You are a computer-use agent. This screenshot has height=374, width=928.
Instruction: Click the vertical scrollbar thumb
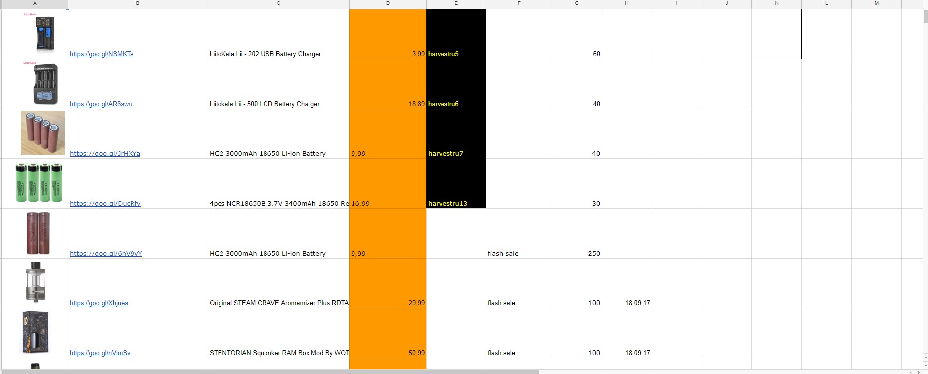pos(926,16)
